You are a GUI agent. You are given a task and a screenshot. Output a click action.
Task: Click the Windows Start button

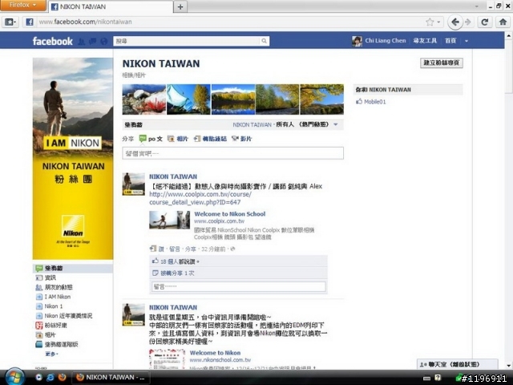[14, 377]
